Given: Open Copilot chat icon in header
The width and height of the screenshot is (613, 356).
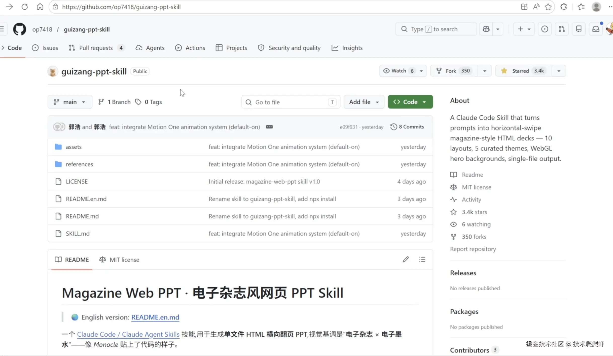Looking at the screenshot, I should click(x=486, y=29).
